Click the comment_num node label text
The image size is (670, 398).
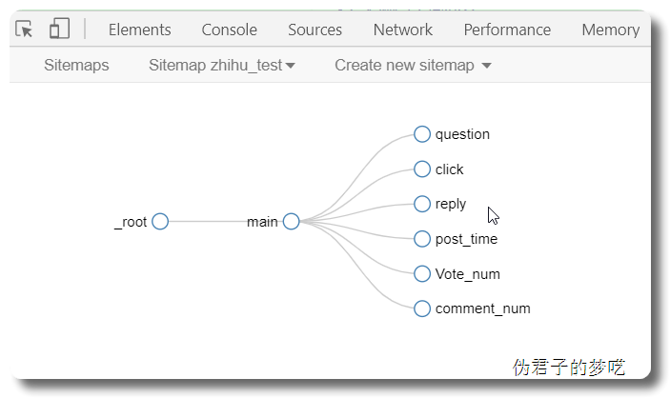(x=482, y=308)
